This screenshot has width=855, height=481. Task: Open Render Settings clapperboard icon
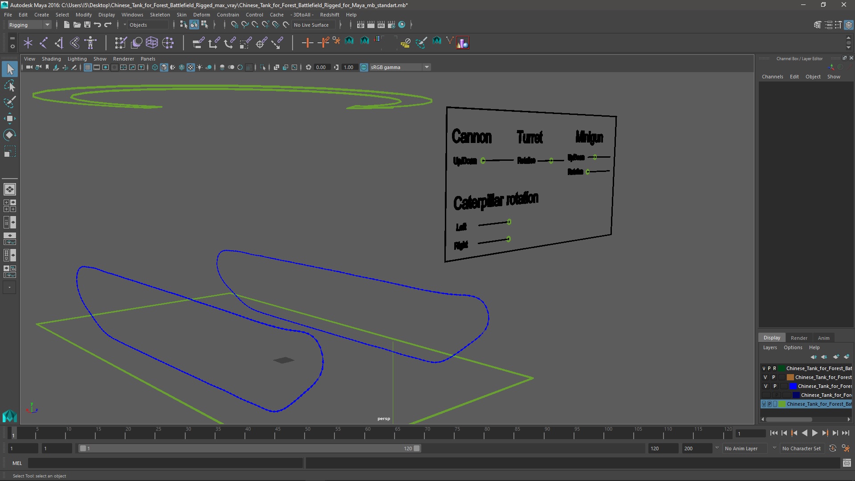(391, 25)
